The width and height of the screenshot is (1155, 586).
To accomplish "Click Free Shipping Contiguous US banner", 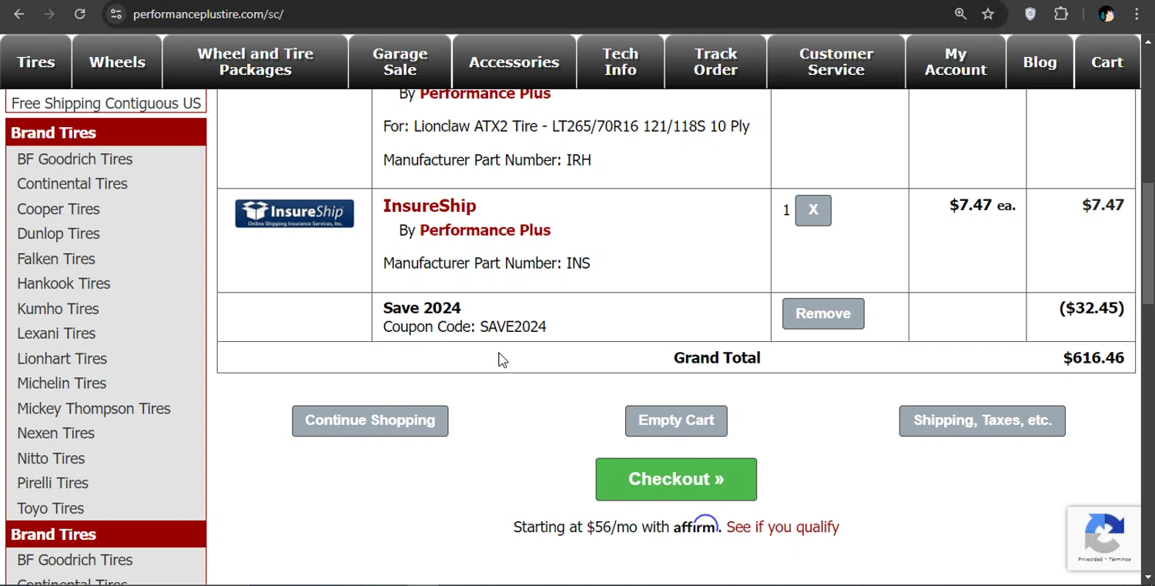I will [106, 103].
